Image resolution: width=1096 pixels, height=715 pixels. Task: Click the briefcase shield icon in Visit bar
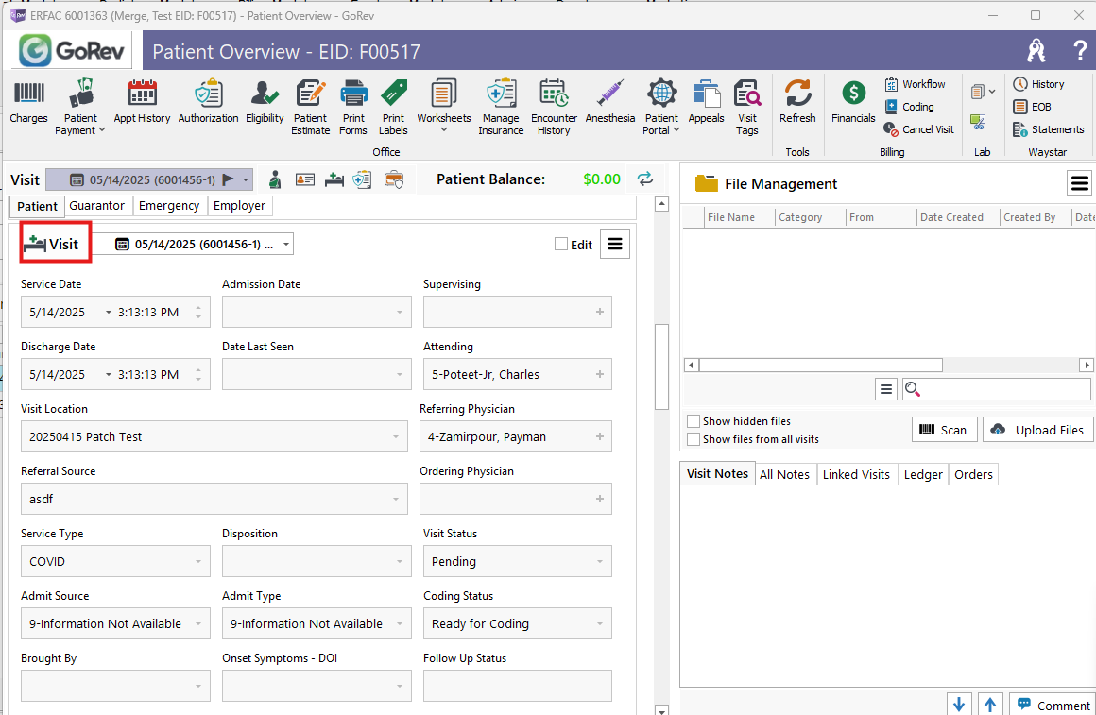point(394,179)
